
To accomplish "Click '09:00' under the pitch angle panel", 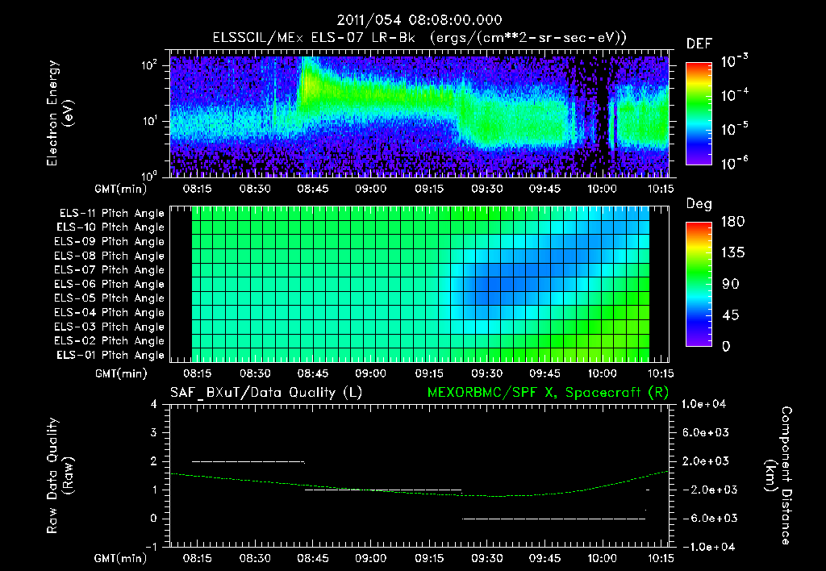I will [371, 373].
